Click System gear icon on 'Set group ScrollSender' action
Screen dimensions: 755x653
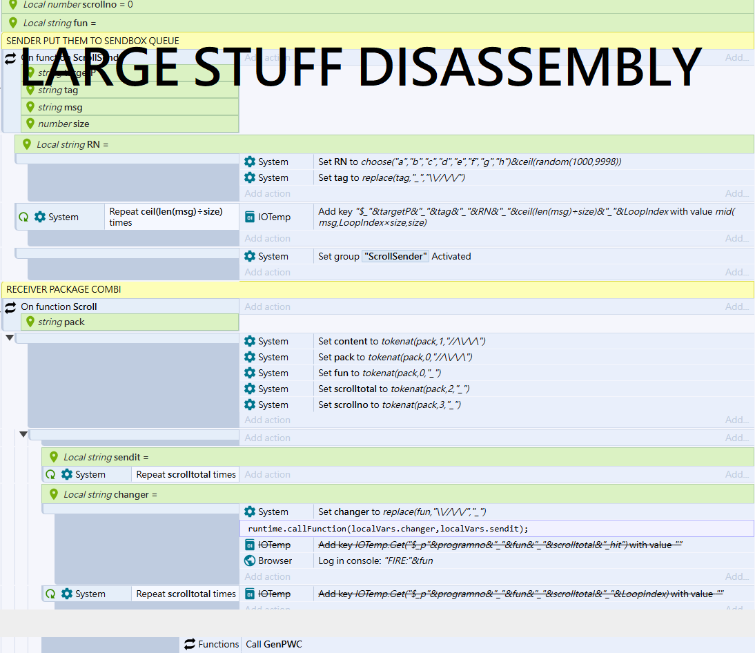coord(249,256)
